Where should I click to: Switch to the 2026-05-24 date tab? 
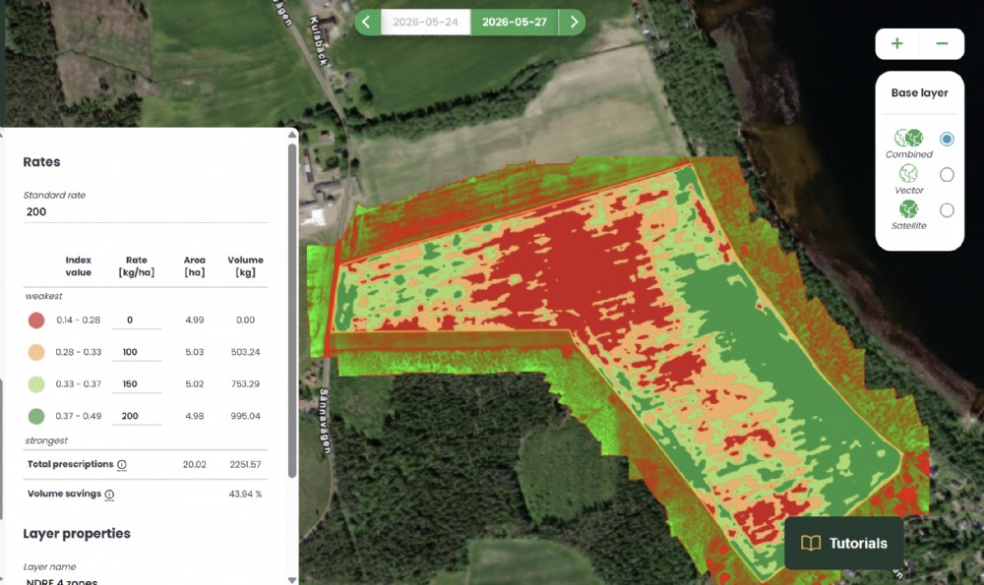tap(425, 22)
